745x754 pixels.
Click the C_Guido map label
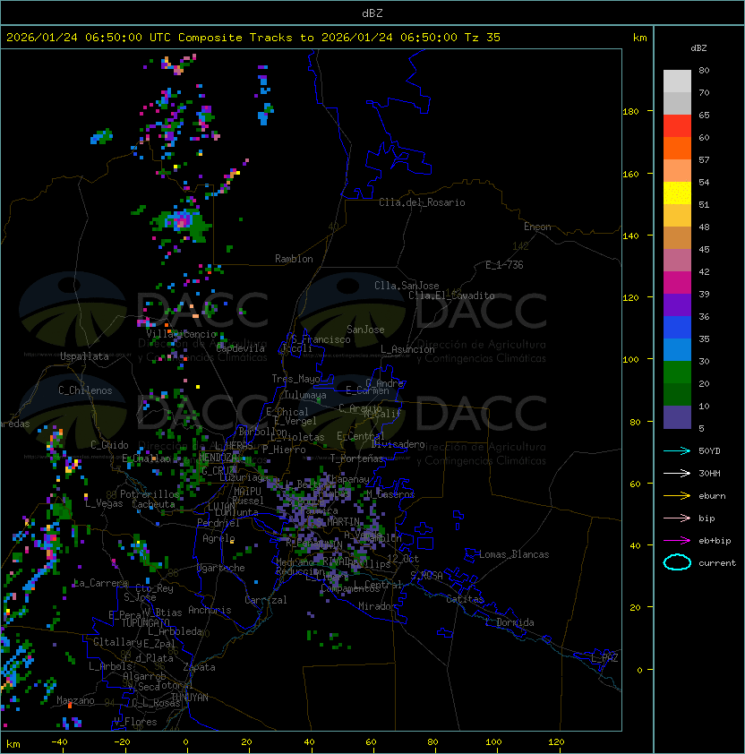click(109, 445)
